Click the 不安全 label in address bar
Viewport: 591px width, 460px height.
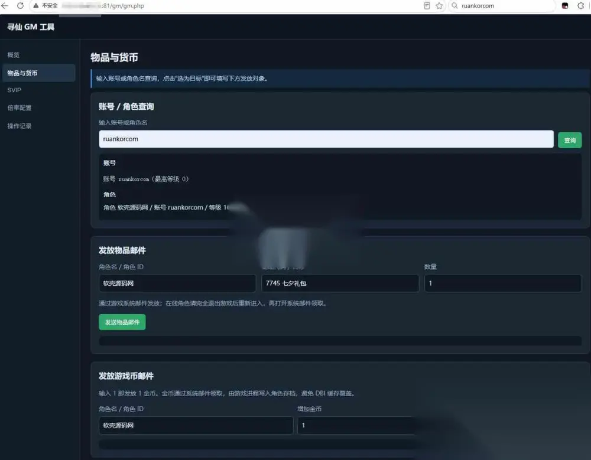[x=50, y=6]
